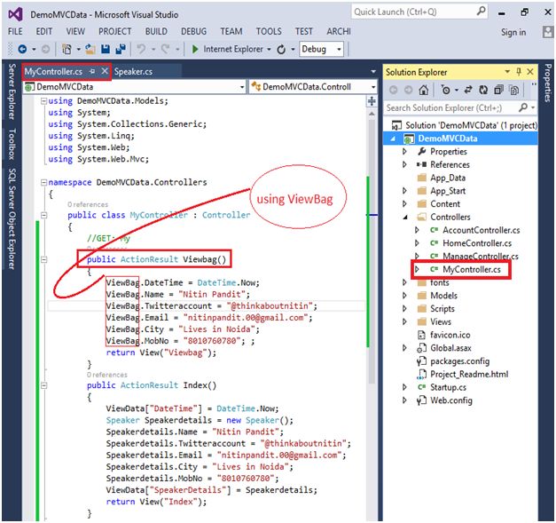Select Web.config in Solution Explorer

(451, 400)
